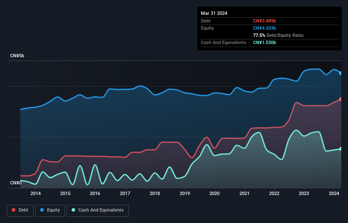The image size is (348, 223).
Task: Click the Mar 31 2024 tooltip date
Action: [214, 13]
